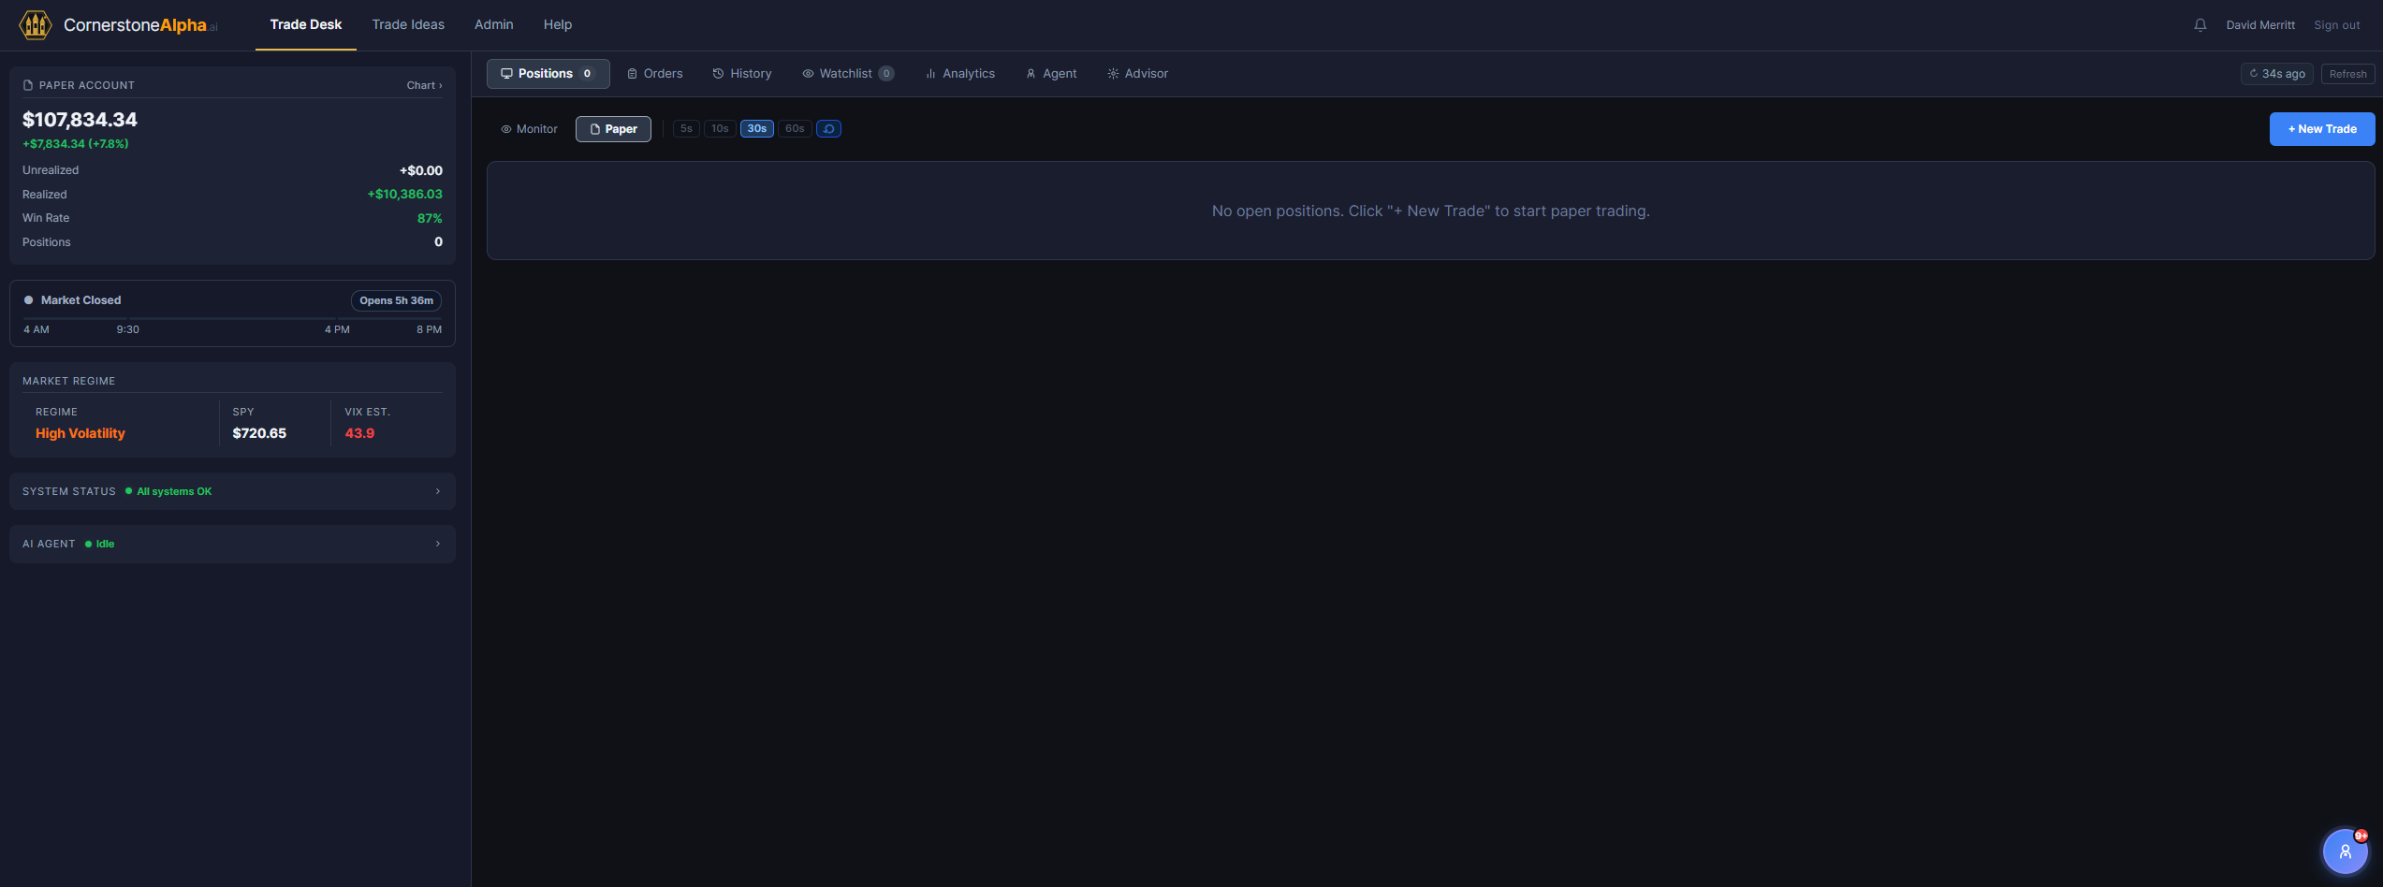Select Paper mode
The image size is (2383, 887).
click(613, 129)
